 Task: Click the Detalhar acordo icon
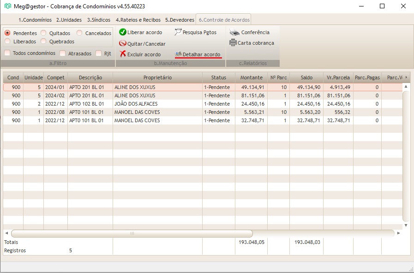click(x=178, y=54)
